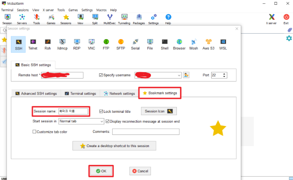Open the Terminal menu
Viewport: 293px width, 180px height.
point(7,10)
